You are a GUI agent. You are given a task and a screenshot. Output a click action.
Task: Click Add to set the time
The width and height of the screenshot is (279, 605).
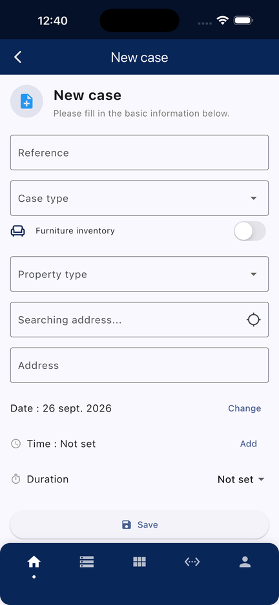[x=249, y=444]
